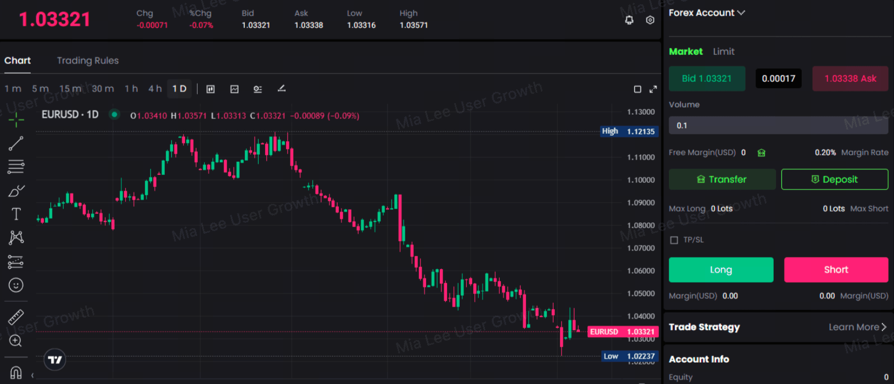894x384 pixels.
Task: Click the free margin transfer icon
Action: pos(761,153)
